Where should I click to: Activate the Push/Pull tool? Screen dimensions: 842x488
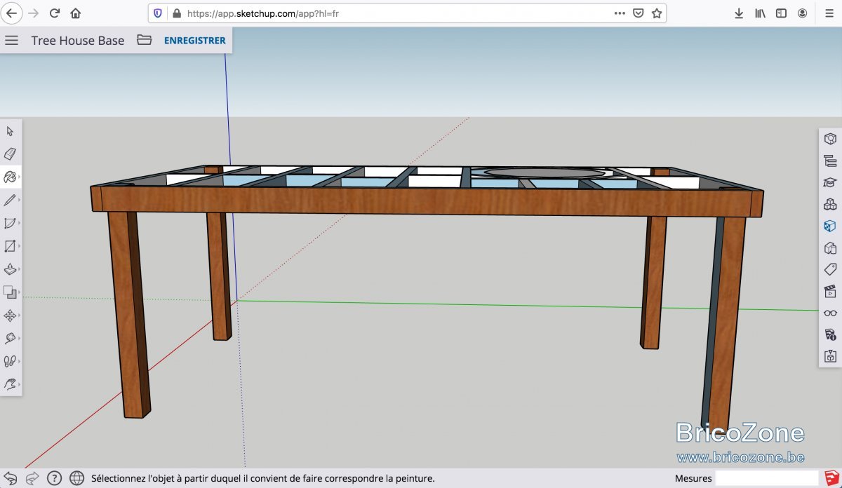[10, 269]
